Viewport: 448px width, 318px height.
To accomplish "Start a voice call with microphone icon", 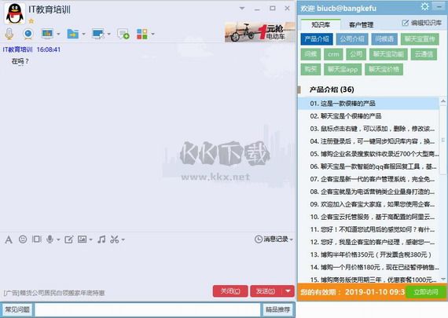I will point(9,34).
